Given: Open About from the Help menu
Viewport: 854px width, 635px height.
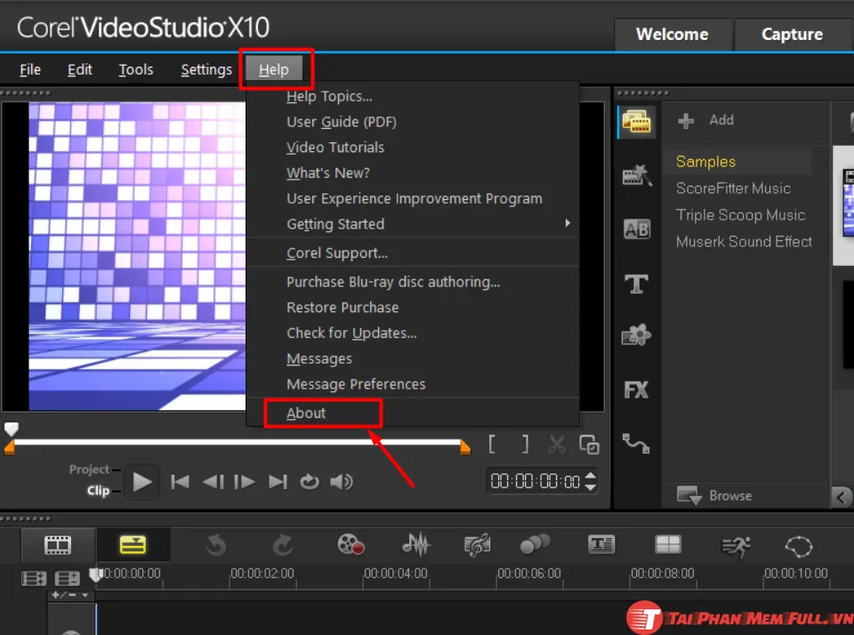Looking at the screenshot, I should (x=306, y=413).
